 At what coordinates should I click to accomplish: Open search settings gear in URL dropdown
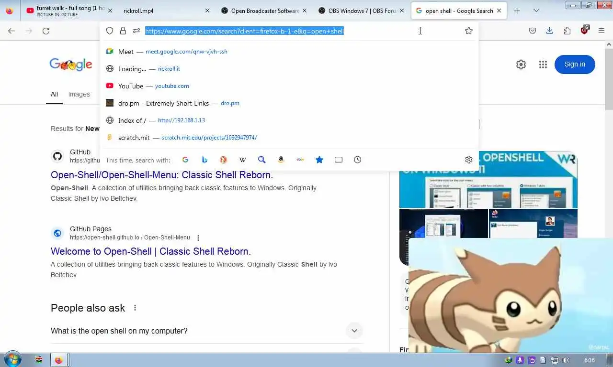pos(469,160)
